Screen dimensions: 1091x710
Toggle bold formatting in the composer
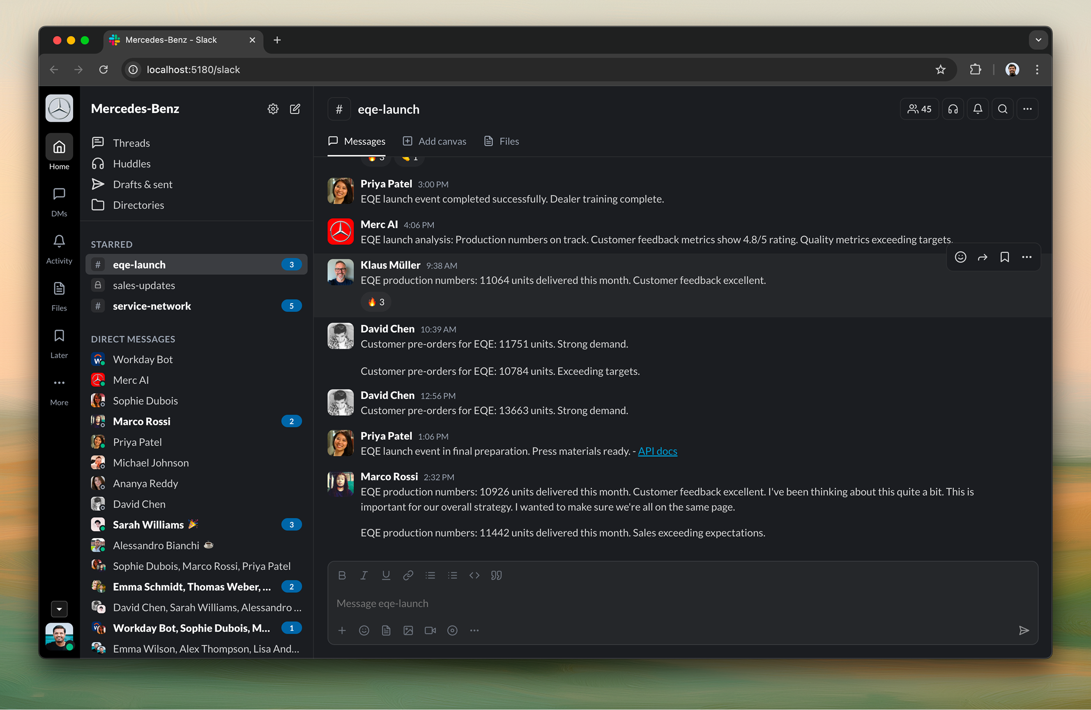tap(341, 575)
